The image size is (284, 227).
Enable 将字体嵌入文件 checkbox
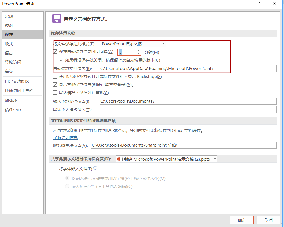point(55,169)
